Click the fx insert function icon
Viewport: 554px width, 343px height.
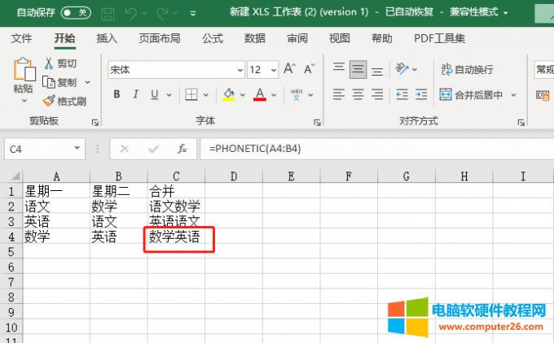tap(182, 149)
